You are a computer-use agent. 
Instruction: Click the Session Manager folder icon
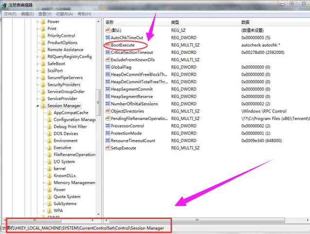click(43, 106)
